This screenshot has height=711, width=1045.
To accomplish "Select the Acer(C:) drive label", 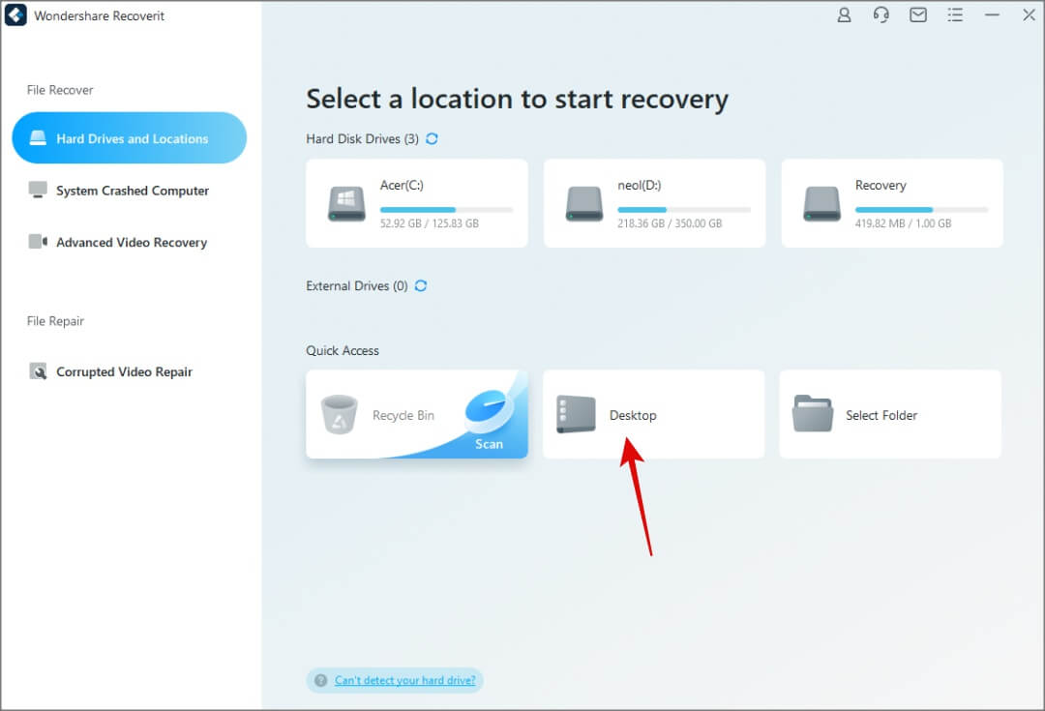I will pos(402,185).
